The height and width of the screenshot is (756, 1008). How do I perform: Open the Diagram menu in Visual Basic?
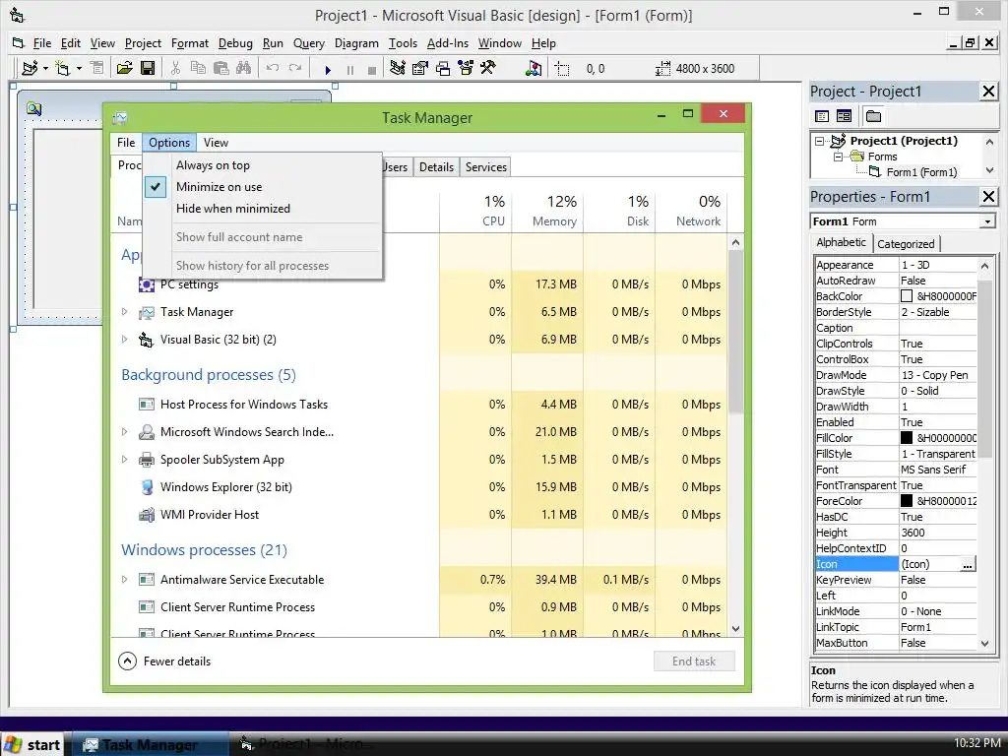coord(356,43)
